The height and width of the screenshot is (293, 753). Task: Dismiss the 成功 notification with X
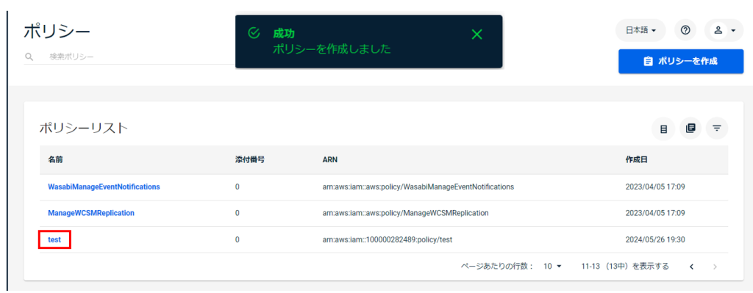(x=477, y=34)
